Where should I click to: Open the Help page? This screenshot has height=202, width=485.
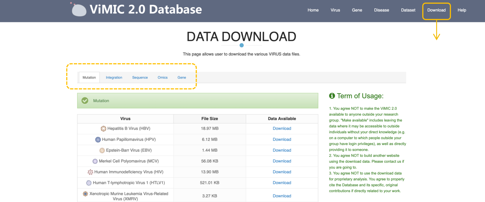point(462,10)
